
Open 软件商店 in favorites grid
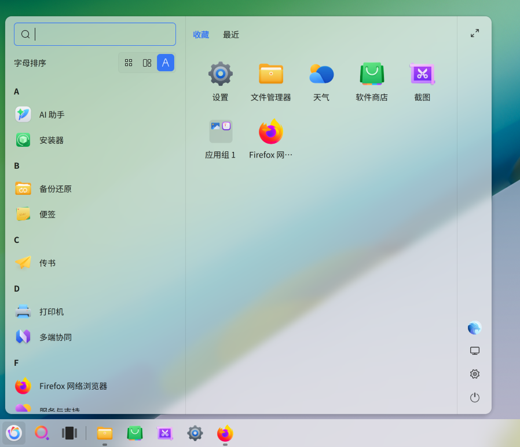click(372, 82)
